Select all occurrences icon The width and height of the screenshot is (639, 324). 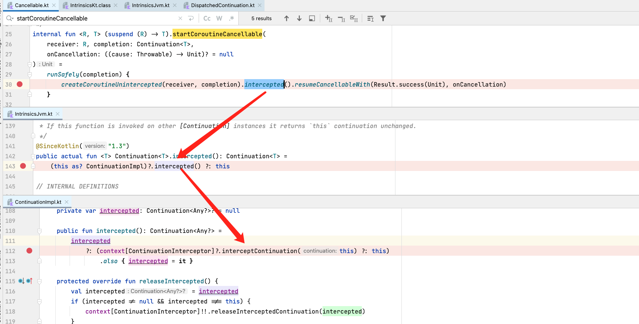click(354, 18)
